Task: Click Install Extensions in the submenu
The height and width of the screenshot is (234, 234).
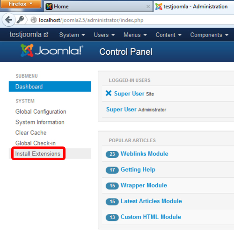Action: [38, 154]
